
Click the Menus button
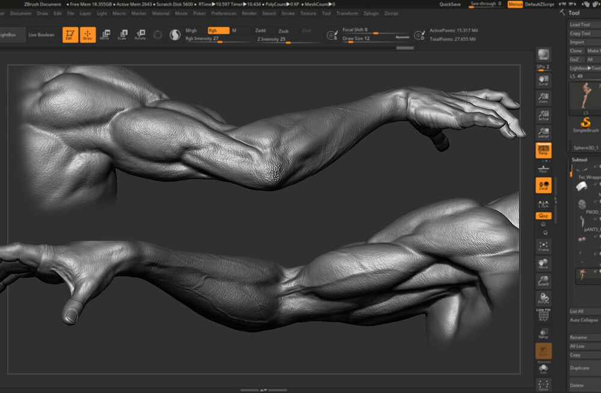pos(515,4)
